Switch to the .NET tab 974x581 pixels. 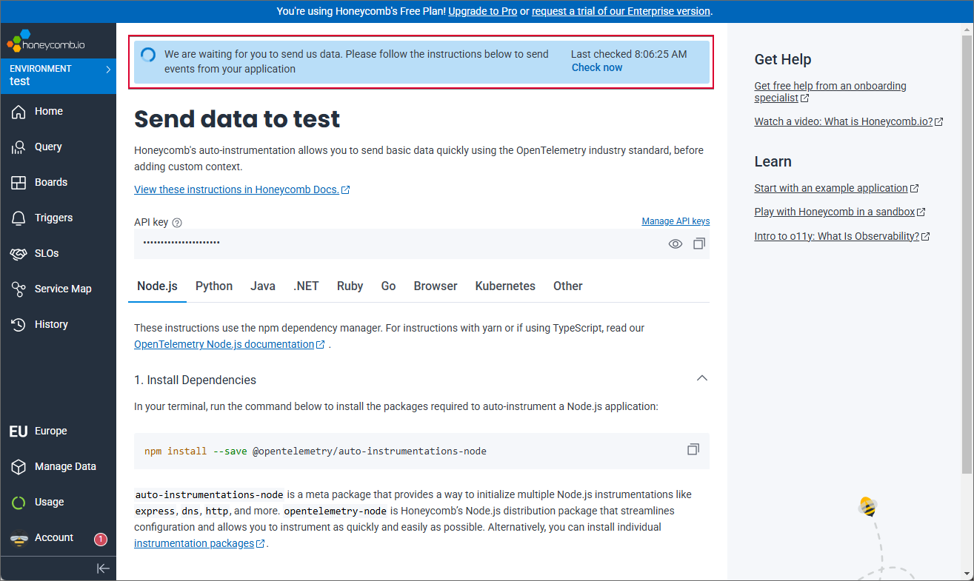coord(306,286)
